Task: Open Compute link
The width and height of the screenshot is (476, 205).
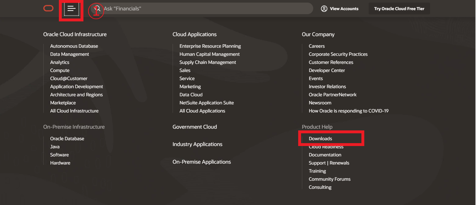Action: (x=60, y=70)
